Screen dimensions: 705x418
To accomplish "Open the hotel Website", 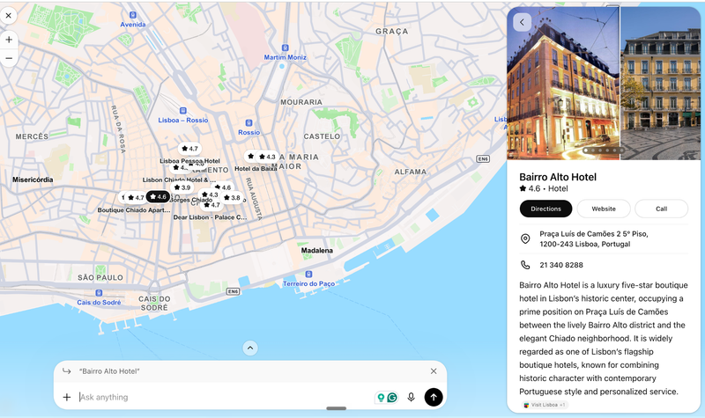I will pos(604,209).
